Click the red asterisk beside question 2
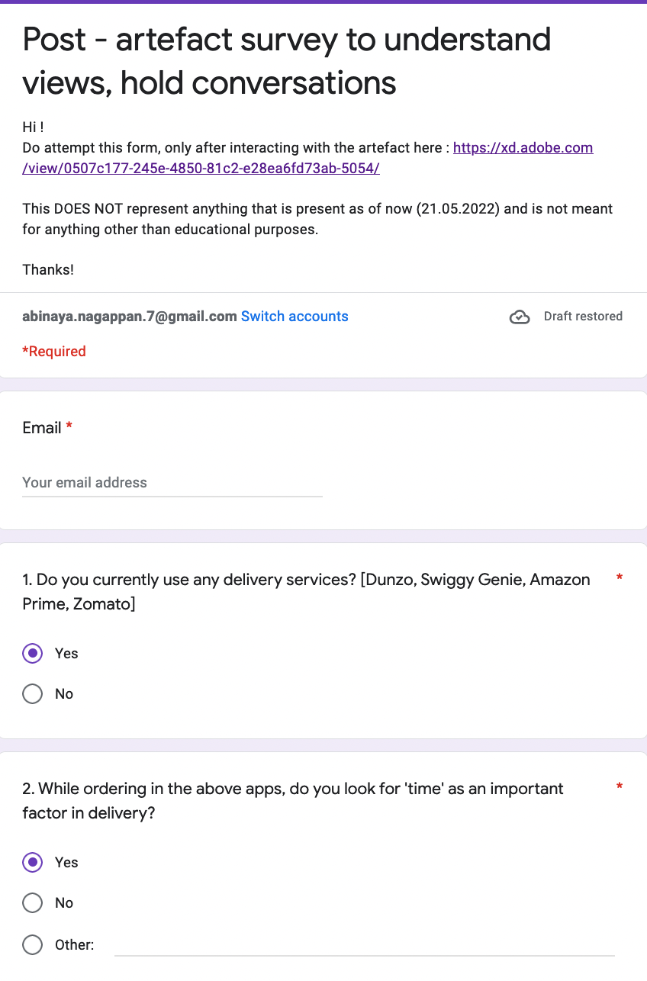 point(619,786)
